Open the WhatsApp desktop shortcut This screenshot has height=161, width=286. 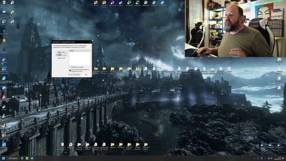point(146,3)
